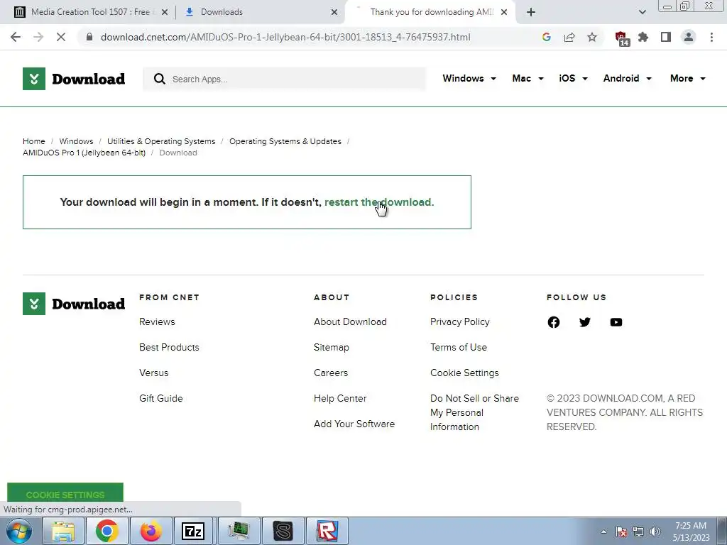Viewport: 727px width, 545px height.
Task: Click the address bar URL
Action: (x=285, y=37)
